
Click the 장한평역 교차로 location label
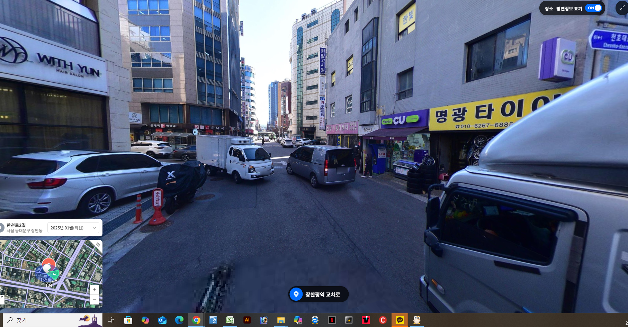pos(319,294)
